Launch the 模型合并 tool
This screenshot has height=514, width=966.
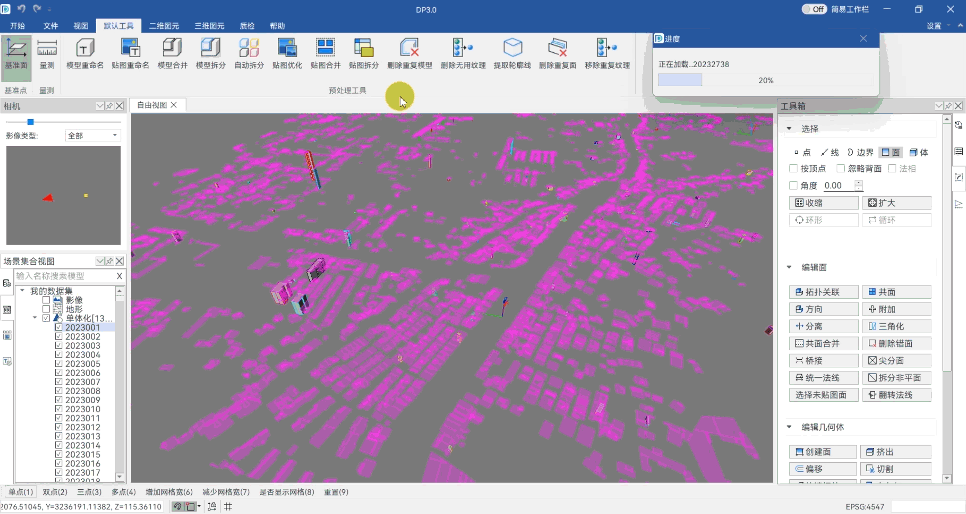[172, 55]
